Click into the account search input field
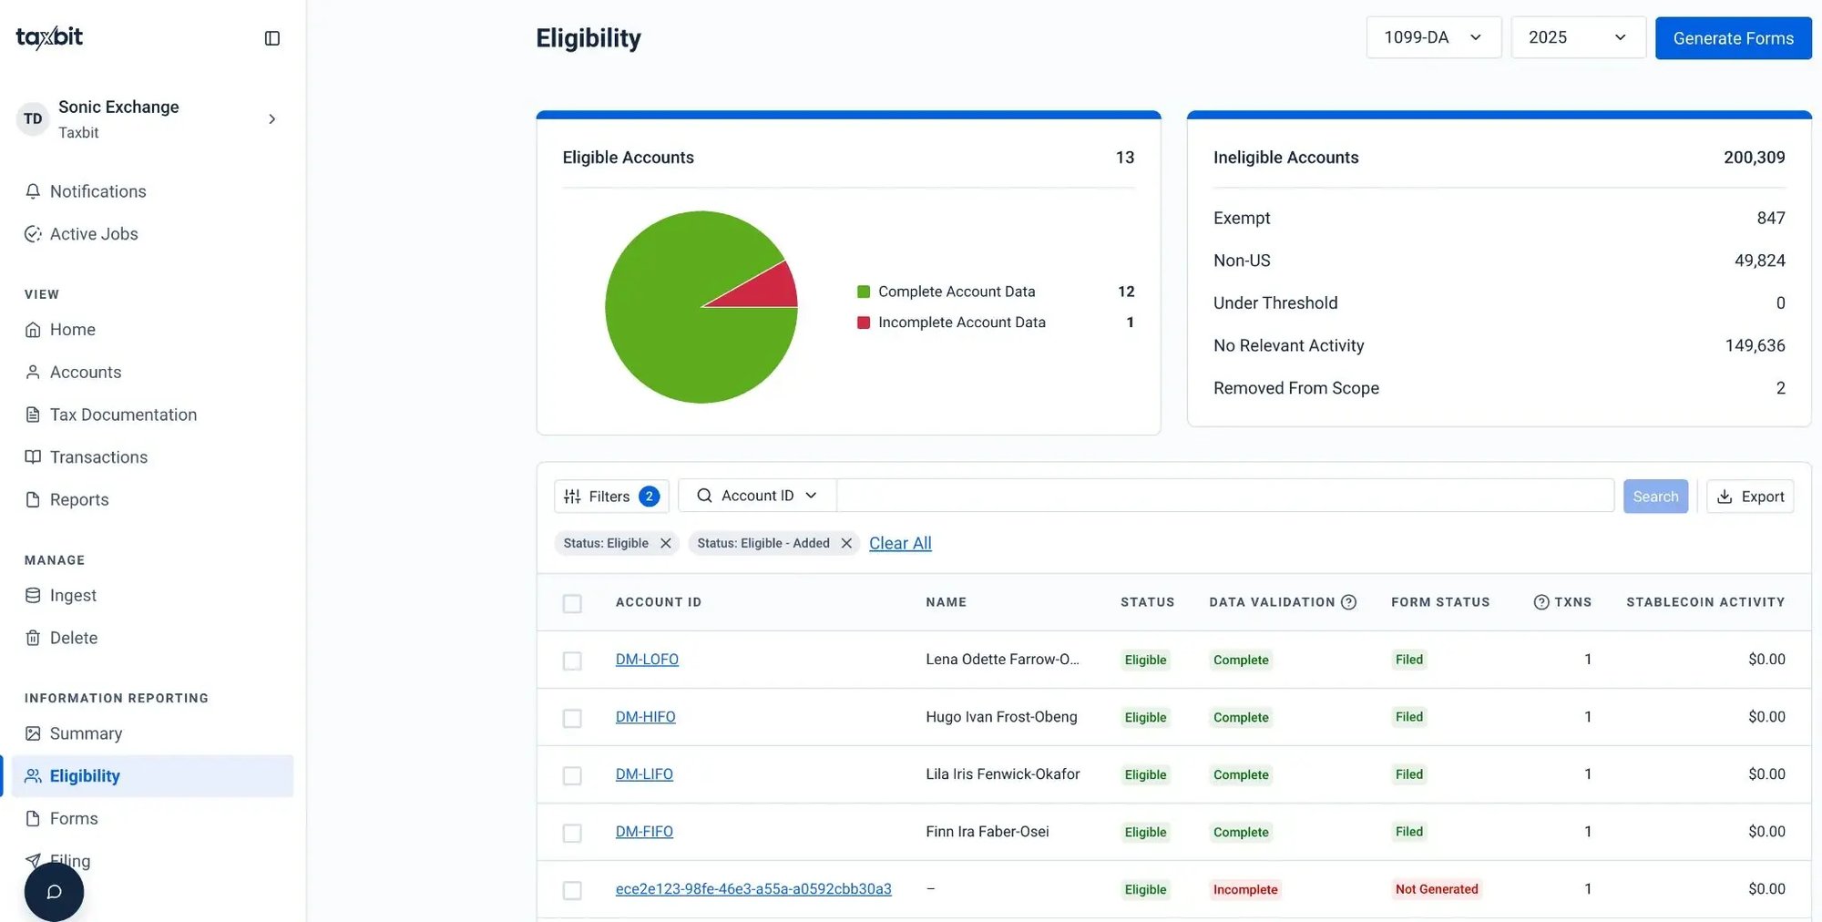Image resolution: width=1822 pixels, height=922 pixels. (x=1225, y=496)
